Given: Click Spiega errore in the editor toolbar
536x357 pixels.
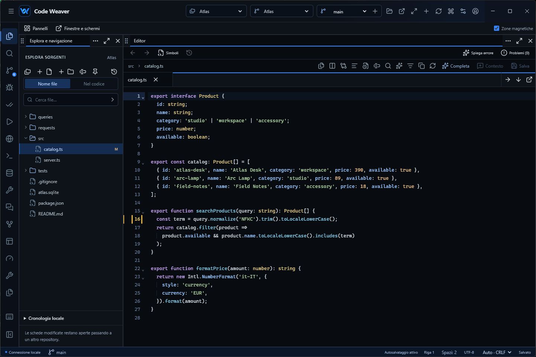Looking at the screenshot, I should 478,53.
